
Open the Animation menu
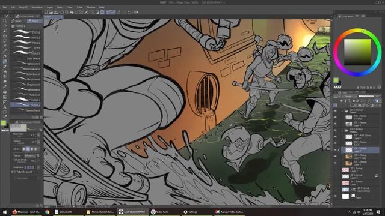pyautogui.click(x=37, y=7)
